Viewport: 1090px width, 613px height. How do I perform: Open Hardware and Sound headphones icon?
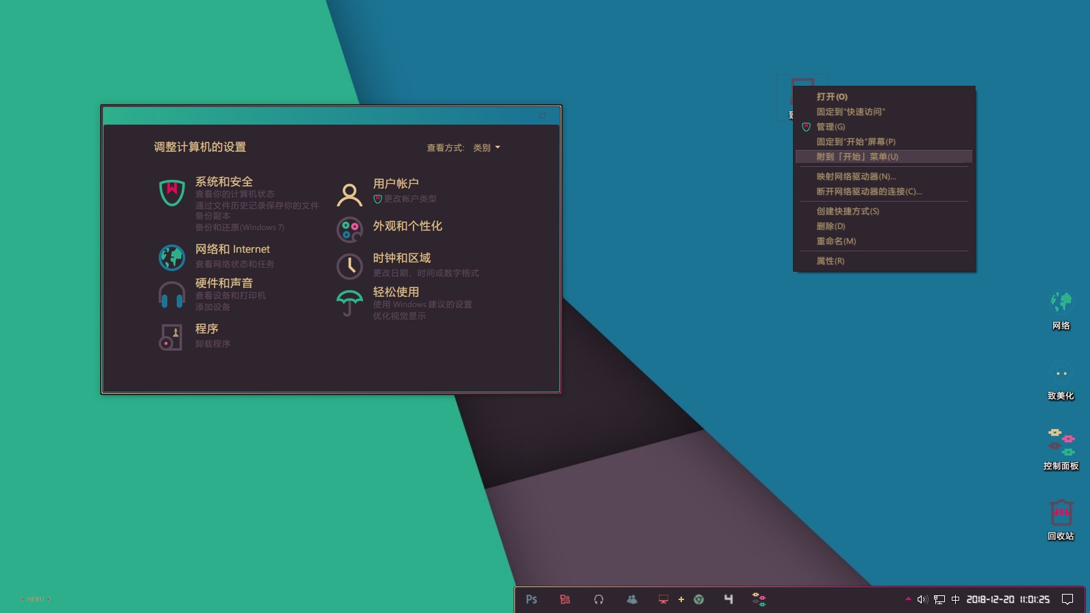click(x=172, y=295)
